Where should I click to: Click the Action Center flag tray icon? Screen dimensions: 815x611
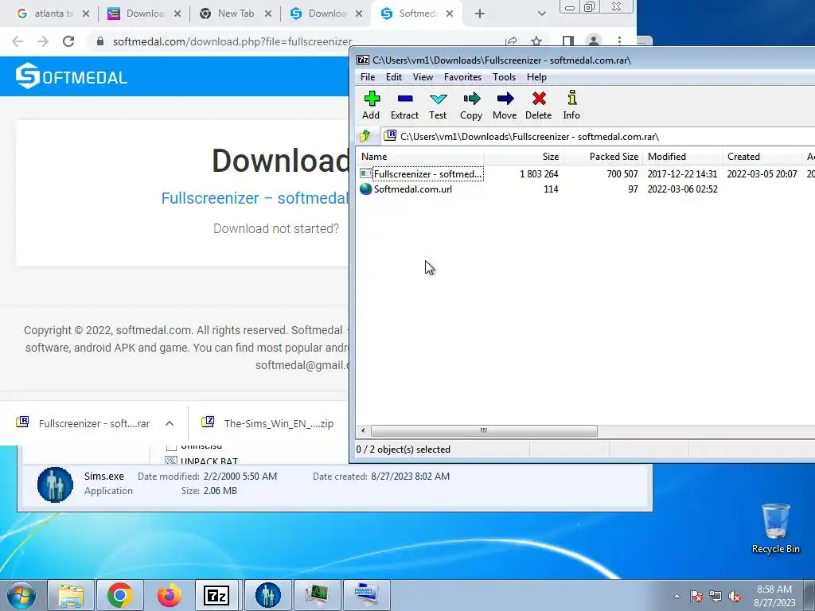pos(696,597)
